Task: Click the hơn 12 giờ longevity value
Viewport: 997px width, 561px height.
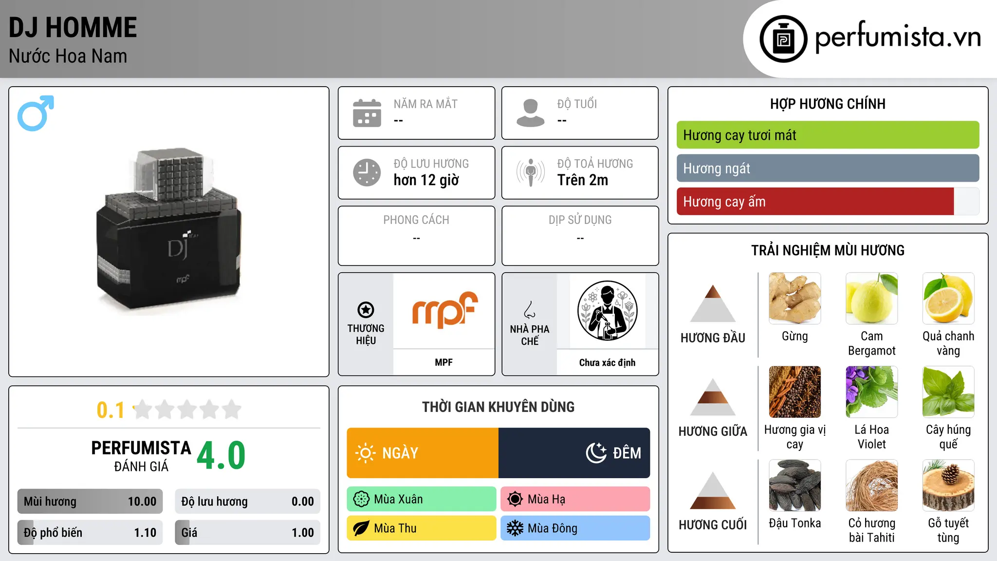Action: click(426, 180)
